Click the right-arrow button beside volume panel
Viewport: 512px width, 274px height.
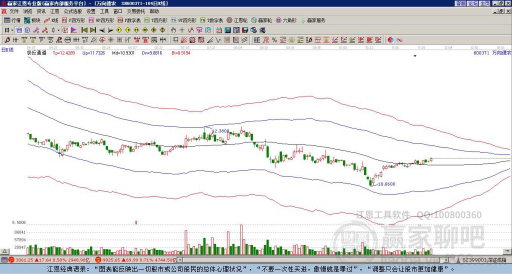508,251
